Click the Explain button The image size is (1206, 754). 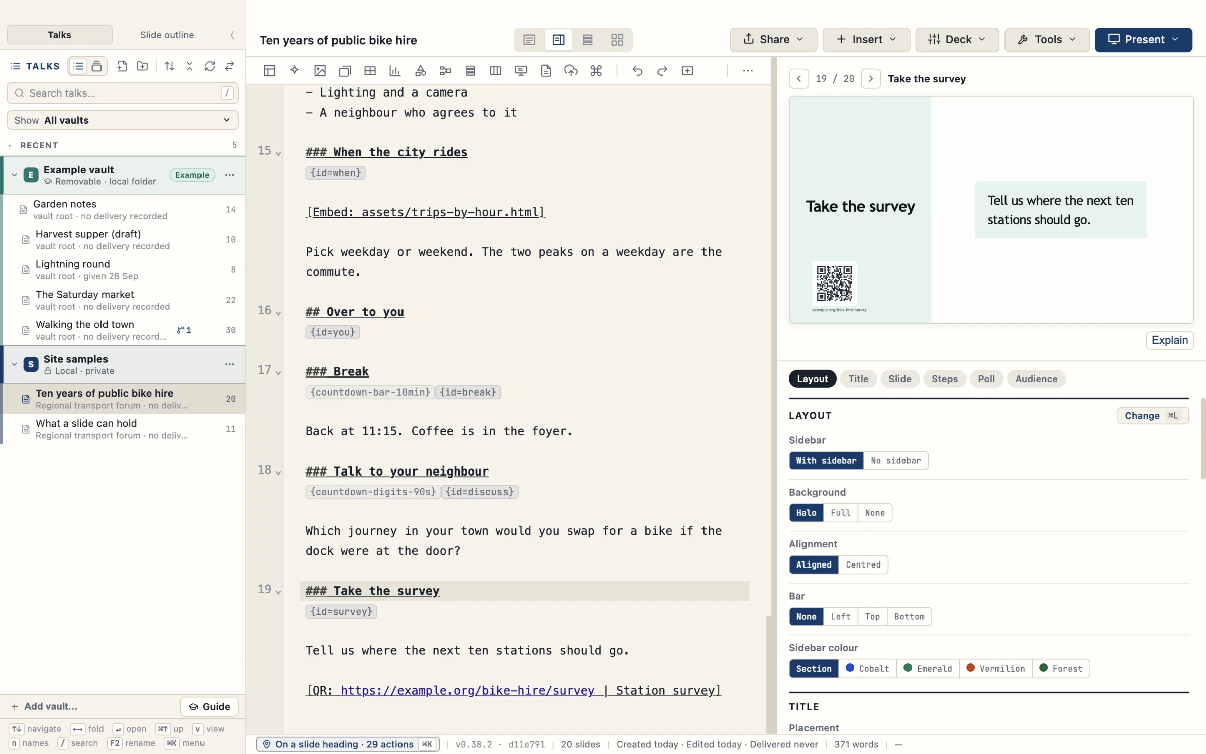tap(1169, 340)
